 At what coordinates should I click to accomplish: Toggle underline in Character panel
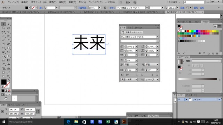(152, 75)
